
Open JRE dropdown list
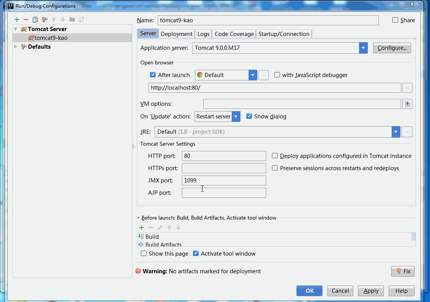pyautogui.click(x=396, y=132)
